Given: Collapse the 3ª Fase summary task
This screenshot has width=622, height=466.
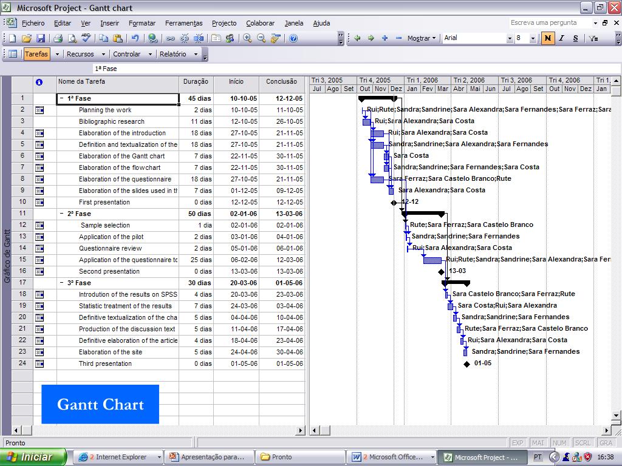Looking at the screenshot, I should click(62, 283).
